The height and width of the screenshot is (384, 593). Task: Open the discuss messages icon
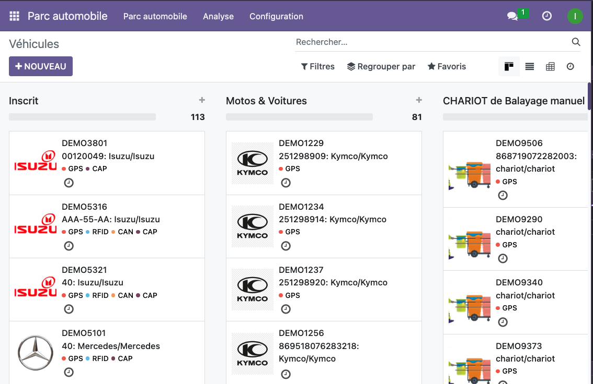[512, 16]
